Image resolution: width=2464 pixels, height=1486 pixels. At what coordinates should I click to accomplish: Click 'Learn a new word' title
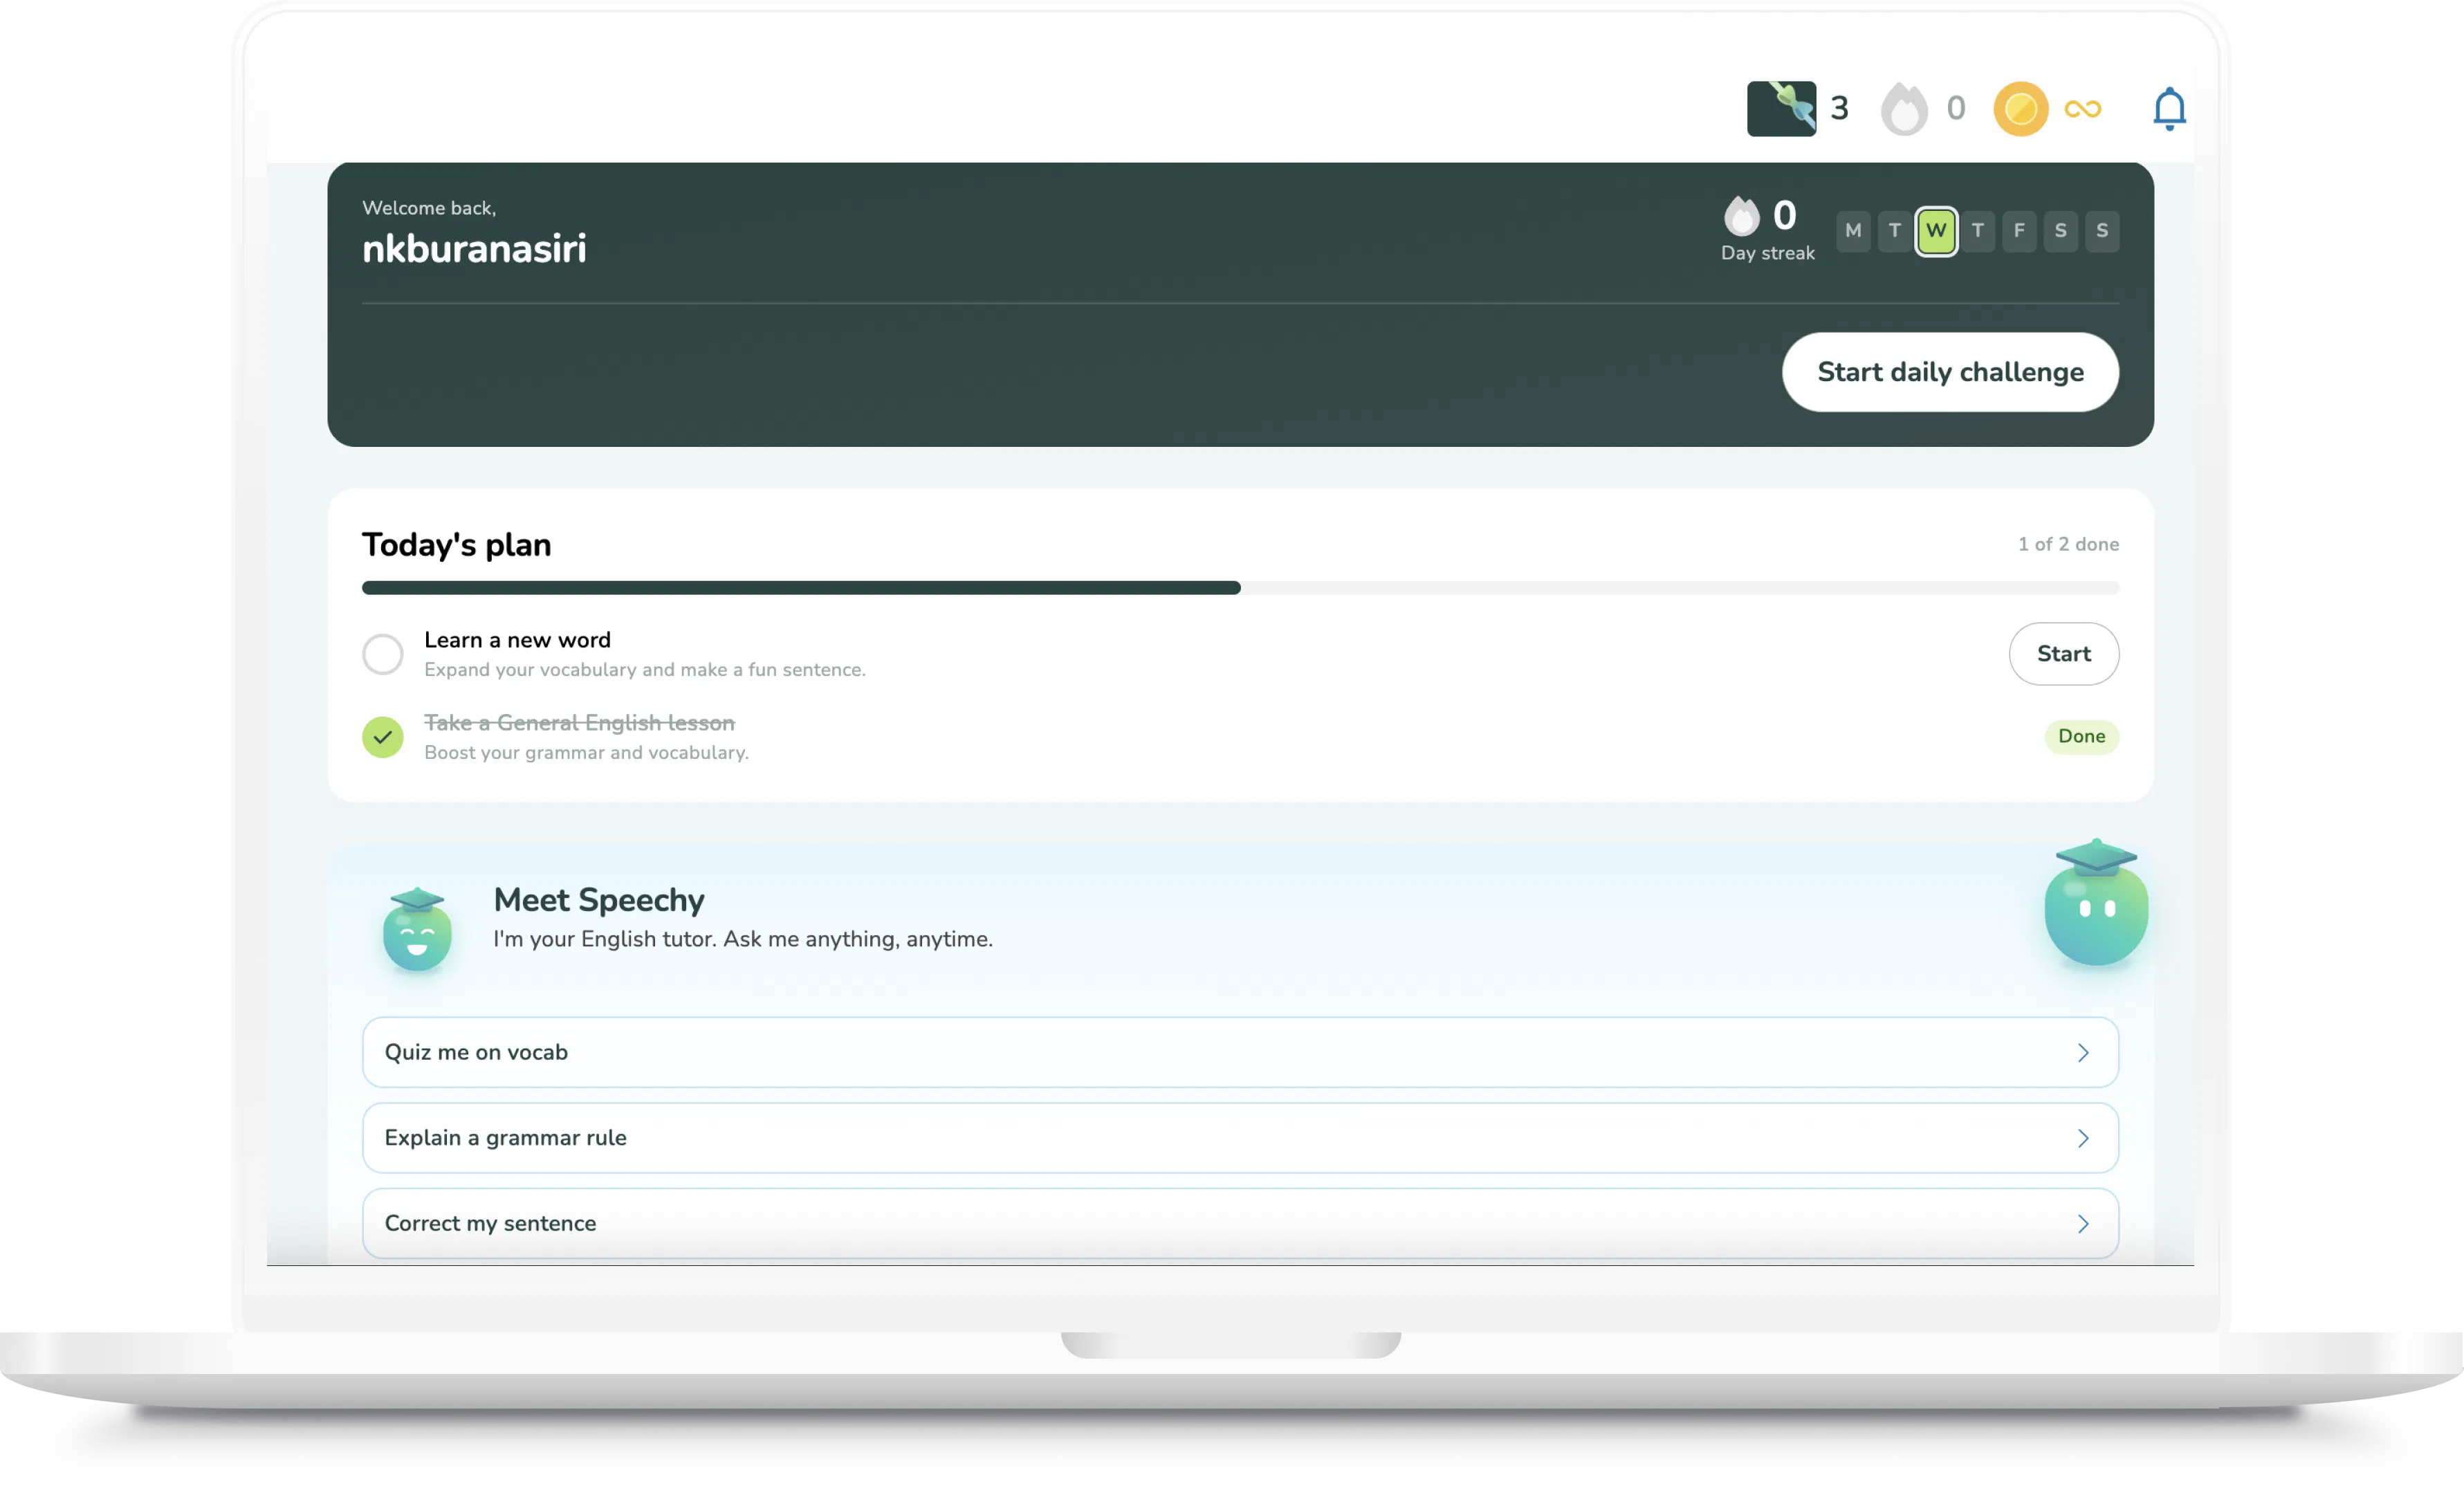pyautogui.click(x=517, y=640)
